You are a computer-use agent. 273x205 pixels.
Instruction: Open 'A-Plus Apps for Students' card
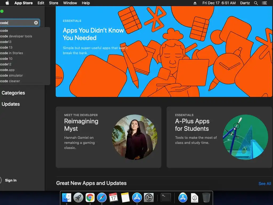(x=219, y=137)
